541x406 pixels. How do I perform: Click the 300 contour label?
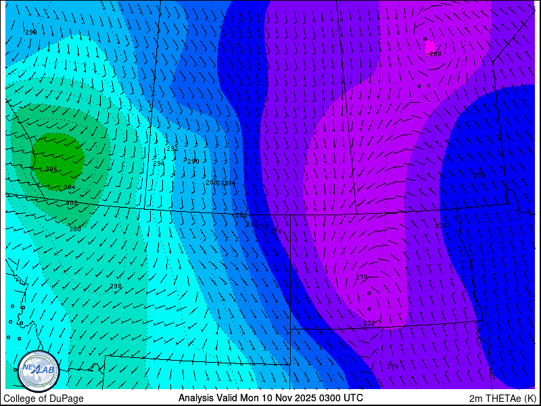[75, 229]
